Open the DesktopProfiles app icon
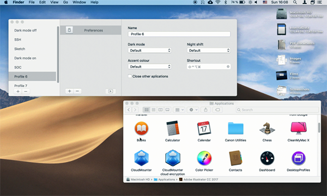 [299, 158]
